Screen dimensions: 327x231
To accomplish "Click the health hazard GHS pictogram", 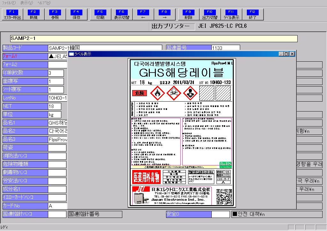I will [x=190, y=93].
